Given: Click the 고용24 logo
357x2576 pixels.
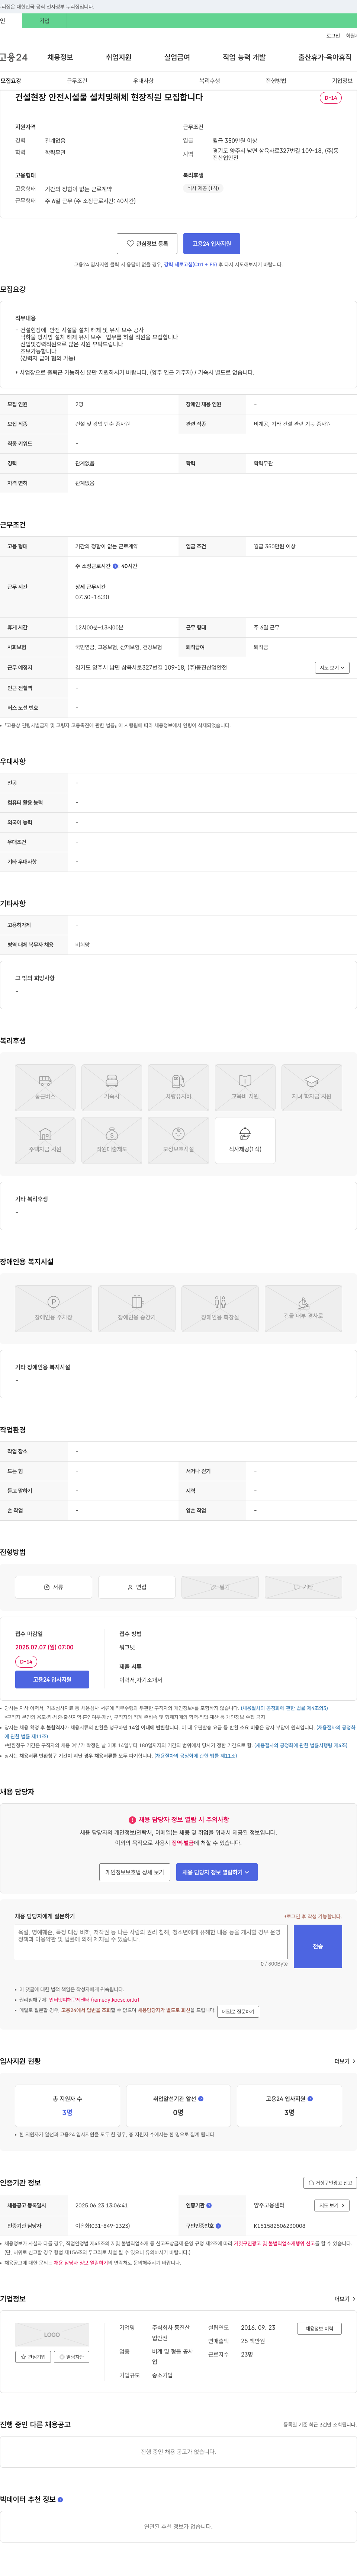Looking at the screenshot, I should tap(14, 57).
